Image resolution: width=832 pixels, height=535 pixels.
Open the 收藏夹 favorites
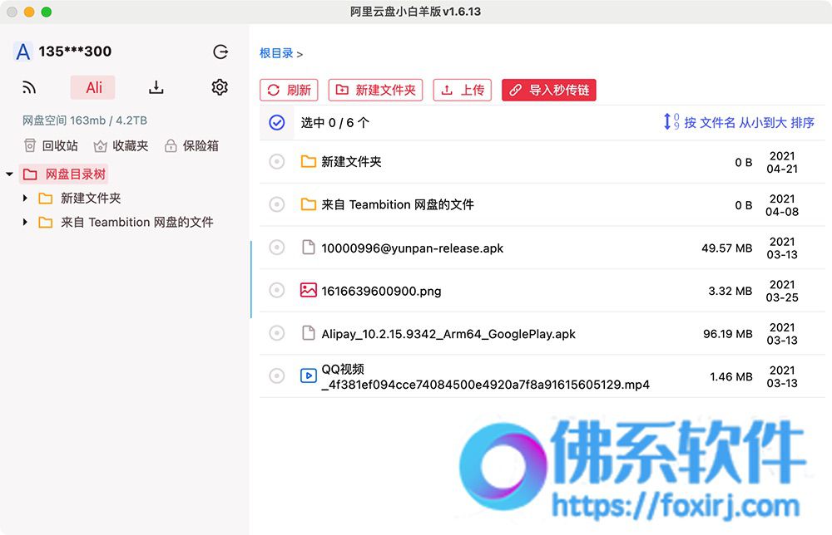[121, 145]
